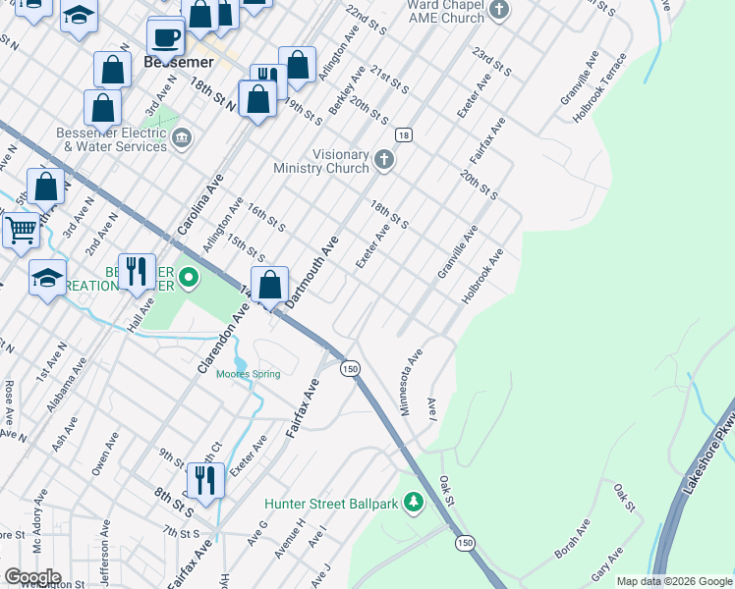Click the Visionary Ministry Church label
The image size is (735, 589).
tap(321, 162)
